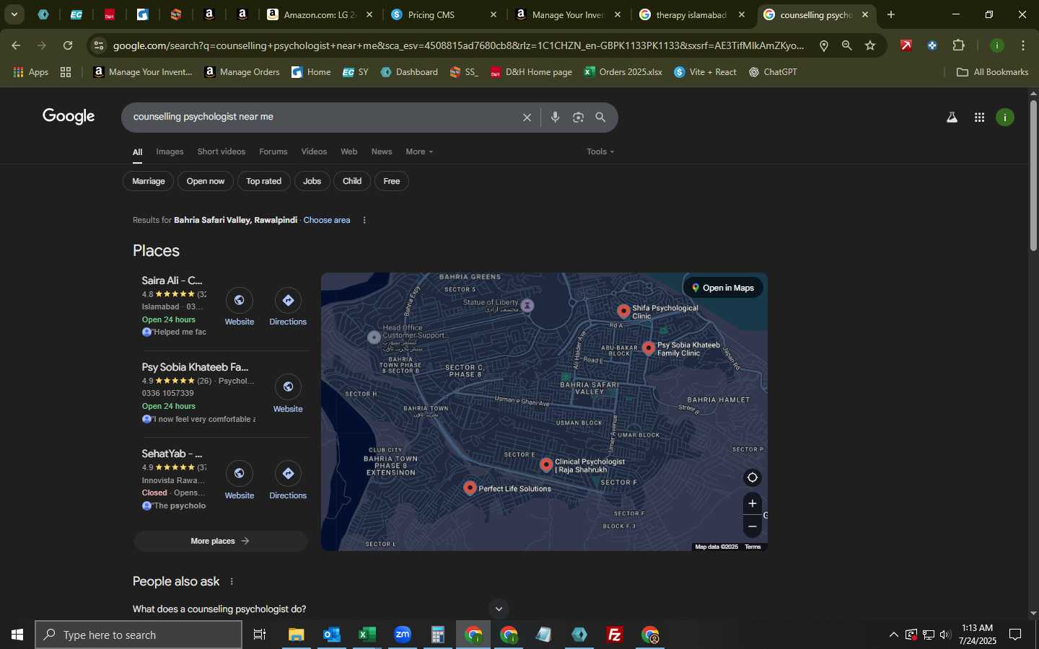This screenshot has height=649, width=1039.
Task: Open the three-dot options next to Choose area
Action: (364, 220)
